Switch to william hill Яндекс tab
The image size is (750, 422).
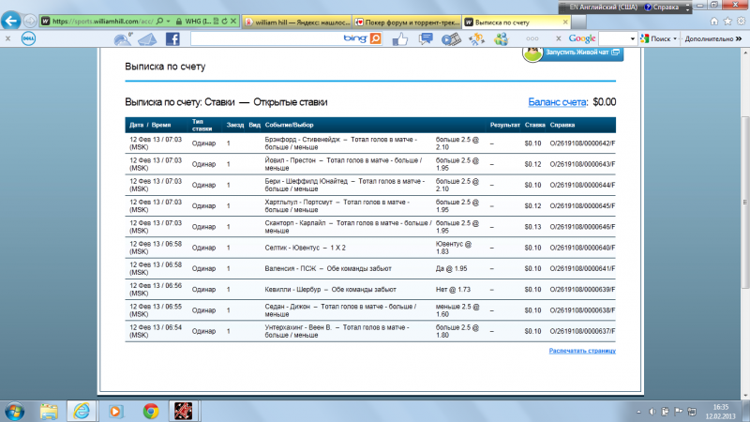click(x=297, y=22)
